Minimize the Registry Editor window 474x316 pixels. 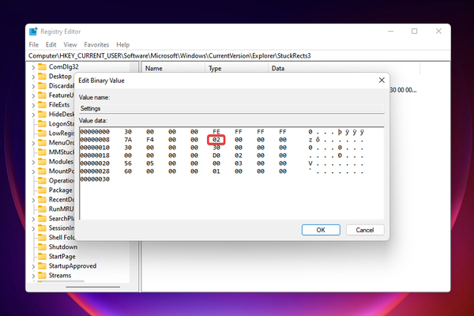coord(391,31)
